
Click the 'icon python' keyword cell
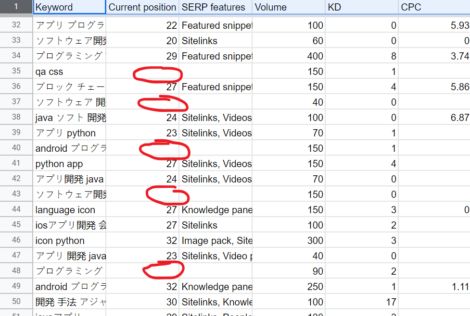pyautogui.click(x=69, y=240)
